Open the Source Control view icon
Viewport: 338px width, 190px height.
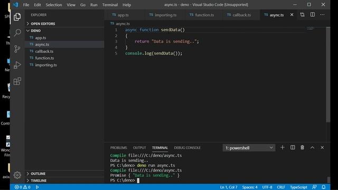17,49
